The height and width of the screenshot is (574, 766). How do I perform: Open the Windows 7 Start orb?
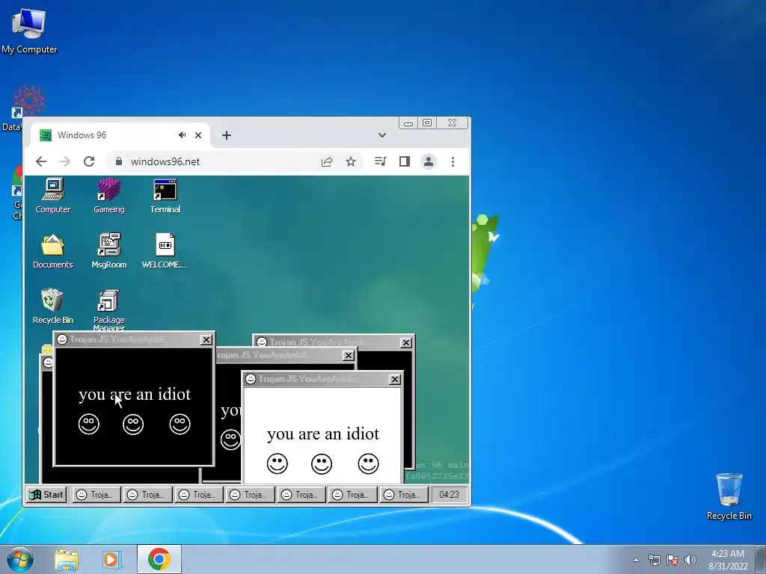coord(19,559)
